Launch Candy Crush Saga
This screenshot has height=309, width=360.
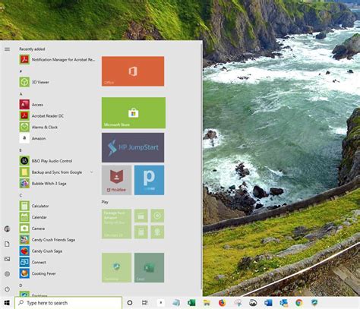point(41,251)
